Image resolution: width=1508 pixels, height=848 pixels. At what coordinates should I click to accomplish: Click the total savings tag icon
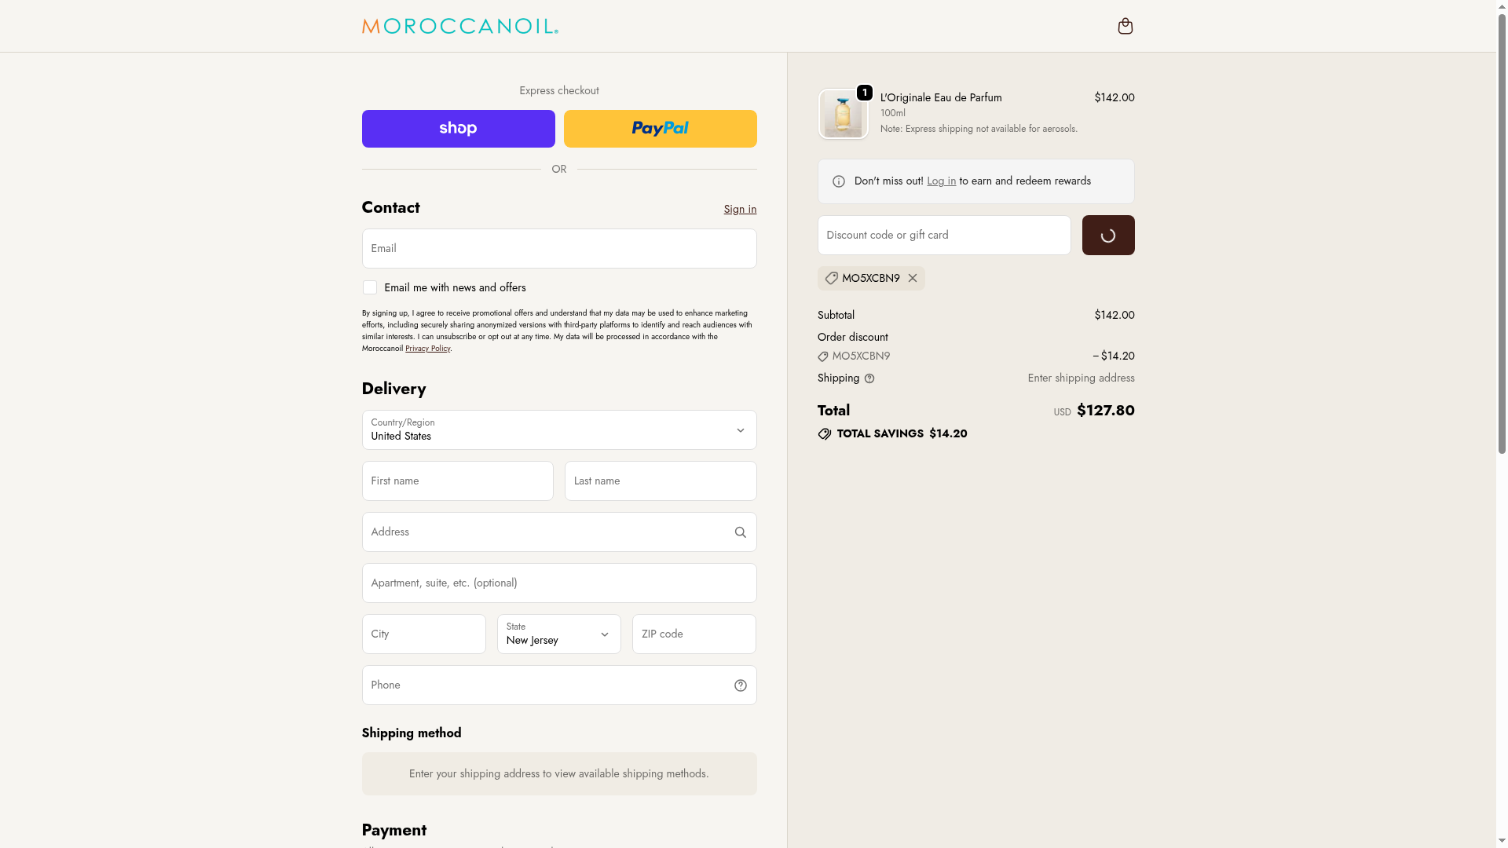tap(824, 434)
